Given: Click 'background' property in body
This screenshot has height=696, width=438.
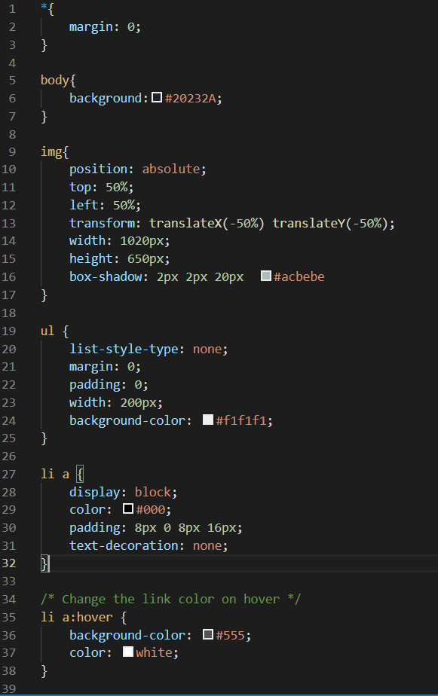Looking at the screenshot, I should 106,98.
